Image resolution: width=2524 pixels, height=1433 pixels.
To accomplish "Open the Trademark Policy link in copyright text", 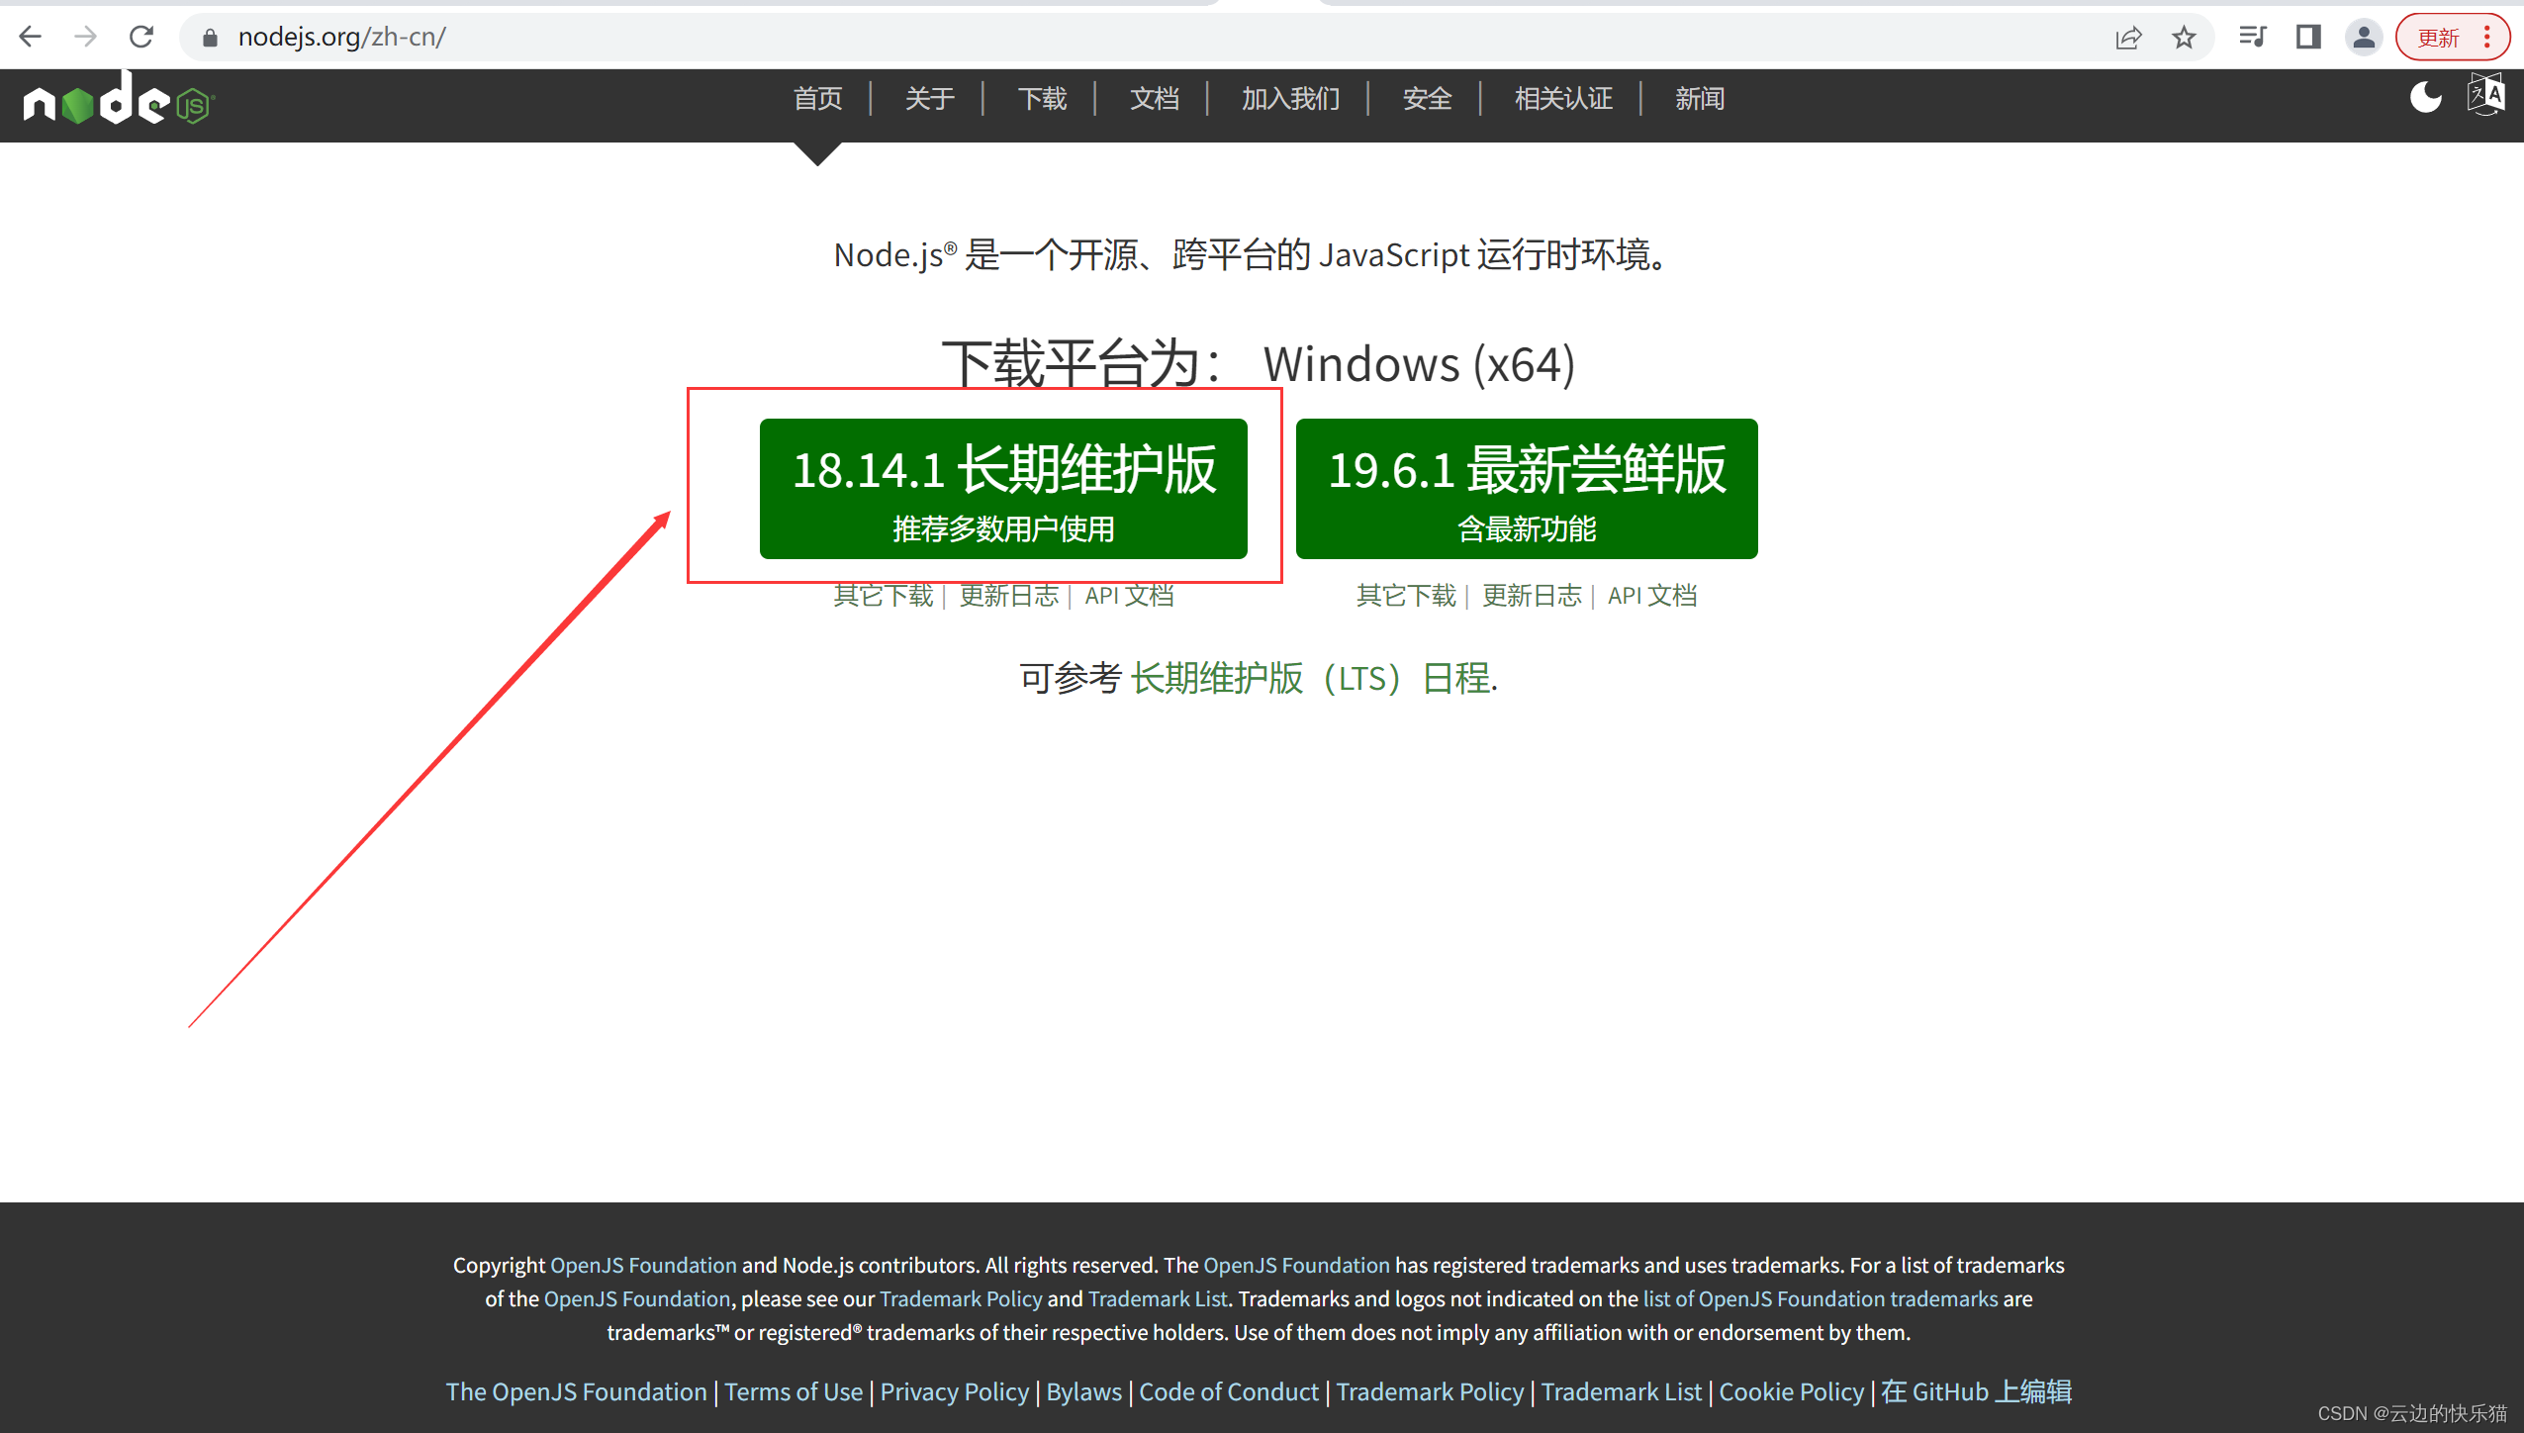I will pyautogui.click(x=961, y=1298).
